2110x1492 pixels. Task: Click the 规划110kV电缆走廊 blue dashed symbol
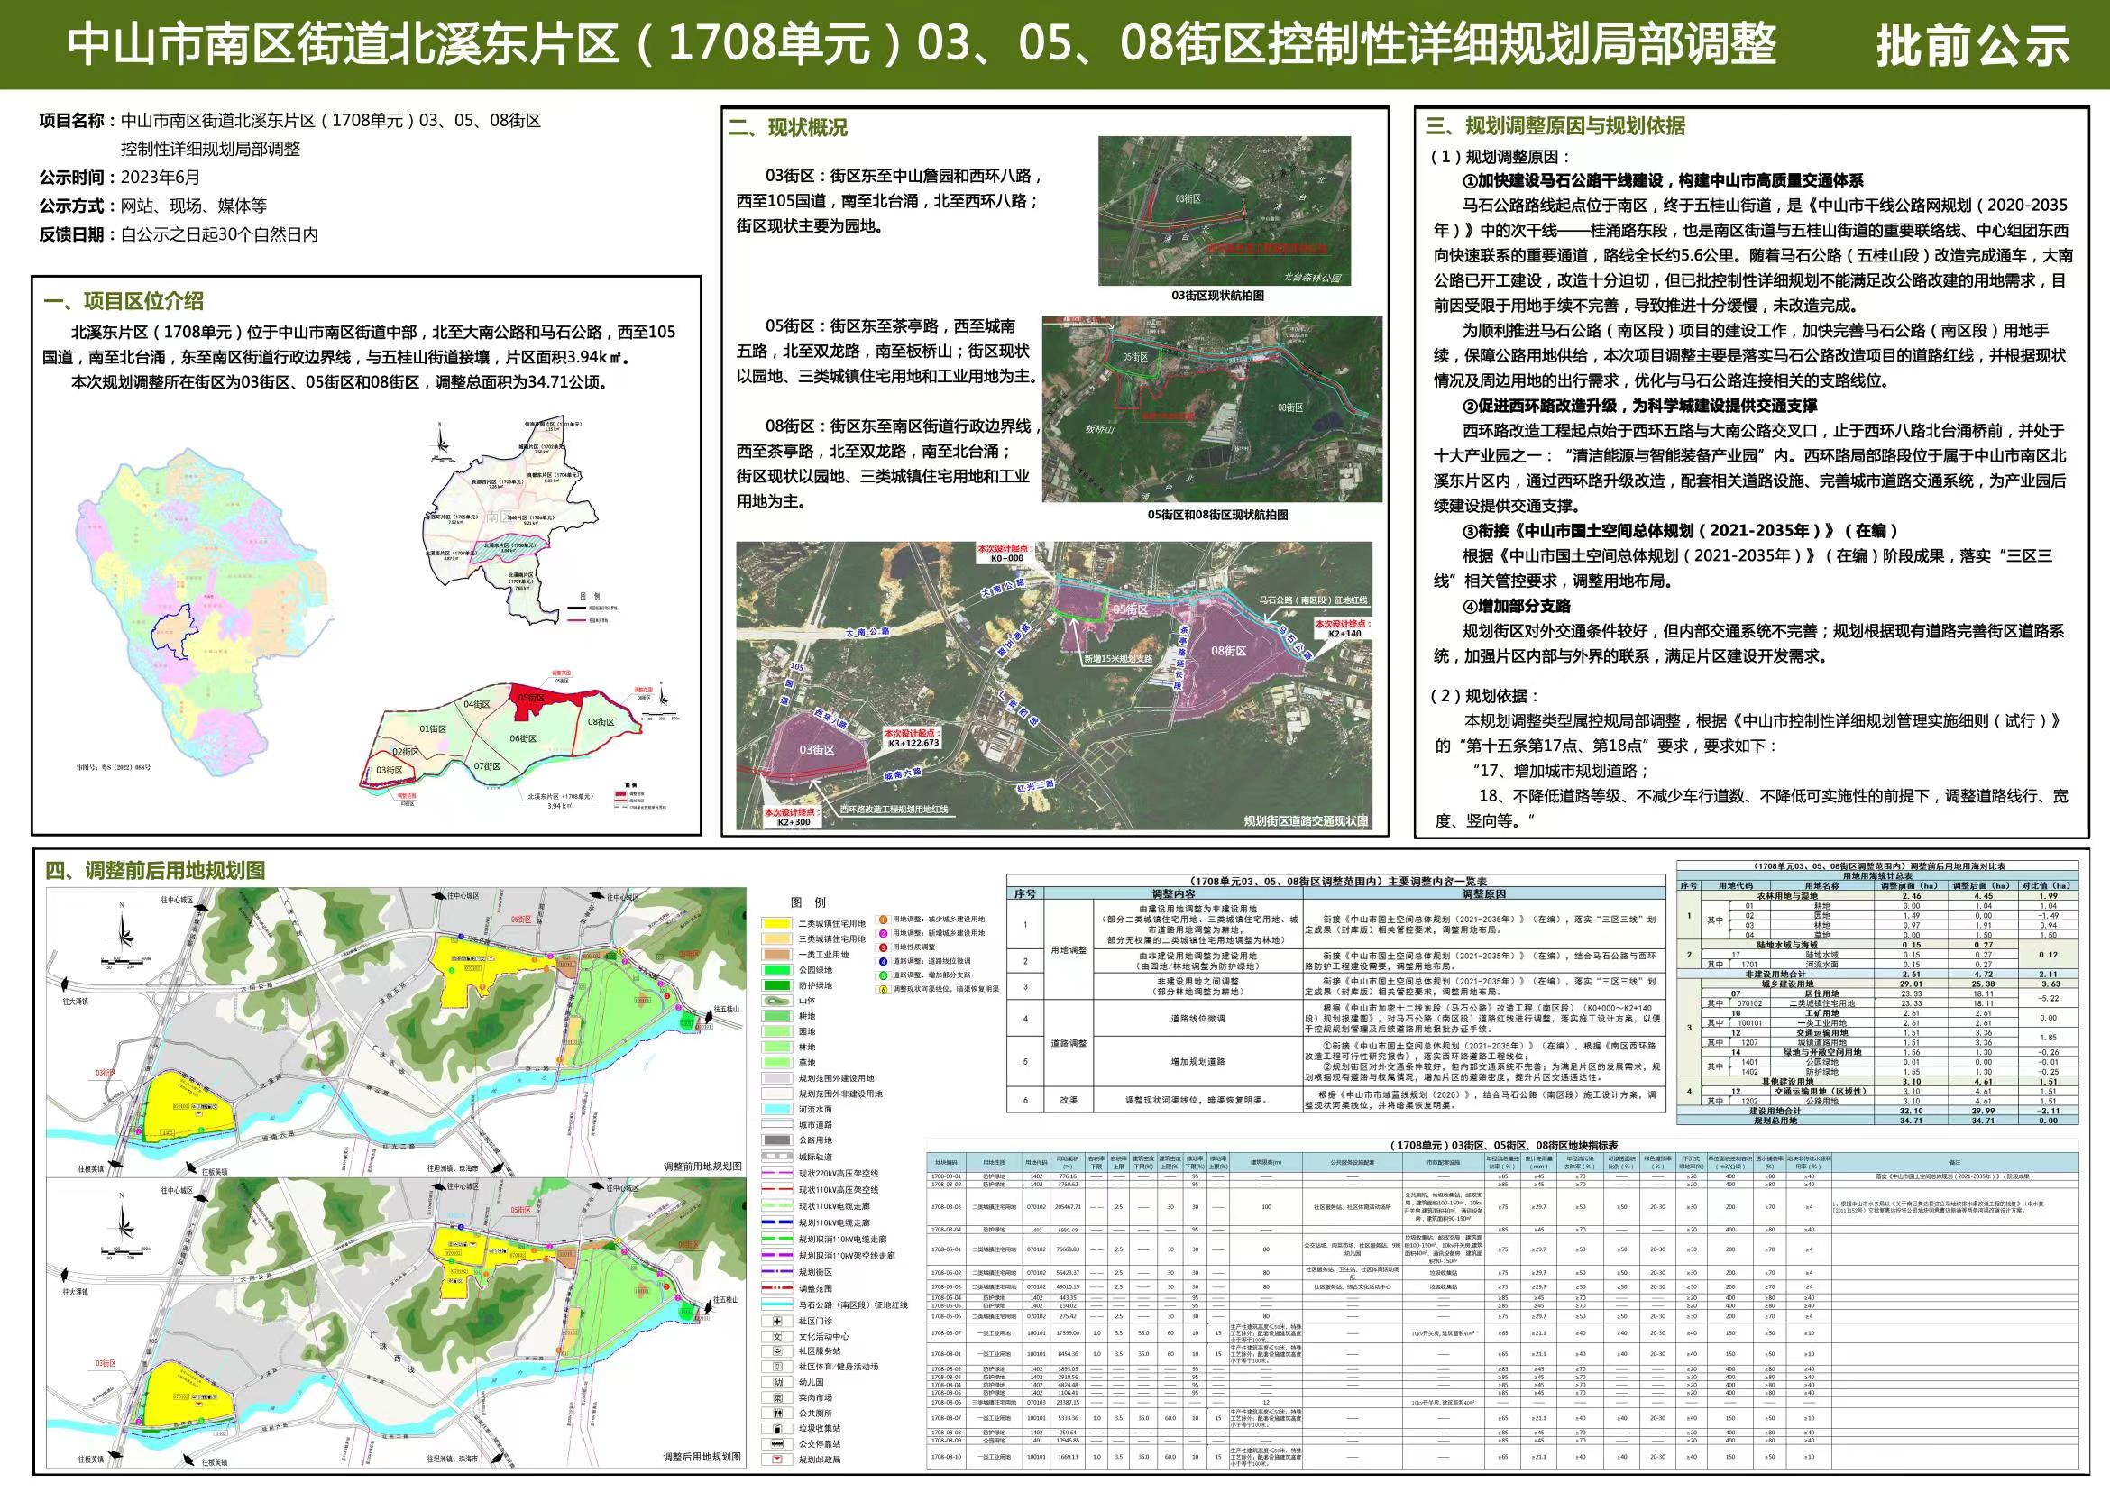pyautogui.click(x=777, y=1222)
